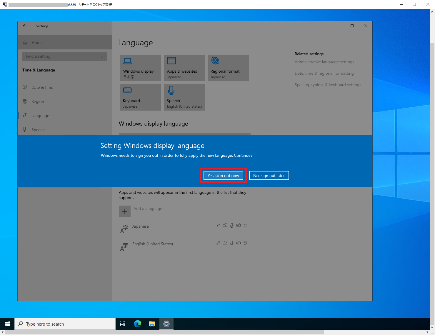Click the text-to-speech icon for Japanese
This screenshot has height=335, width=435.
[x=225, y=225]
